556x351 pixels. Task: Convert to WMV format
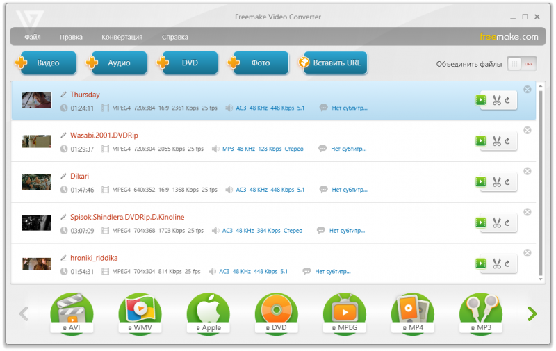[140, 313]
